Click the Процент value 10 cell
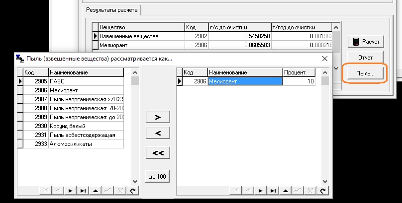This screenshot has width=402, height=203. (299, 81)
